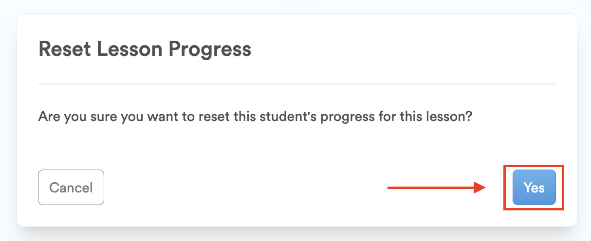Choose Yes in the reset confirmation
Screen dimensions: 591x241
(534, 188)
